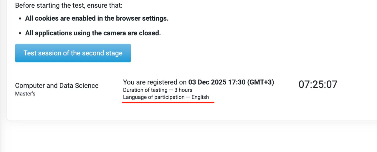Click the red underline beneath the language line
Image resolution: width=377 pixels, height=152 pixels.
tap(168, 102)
